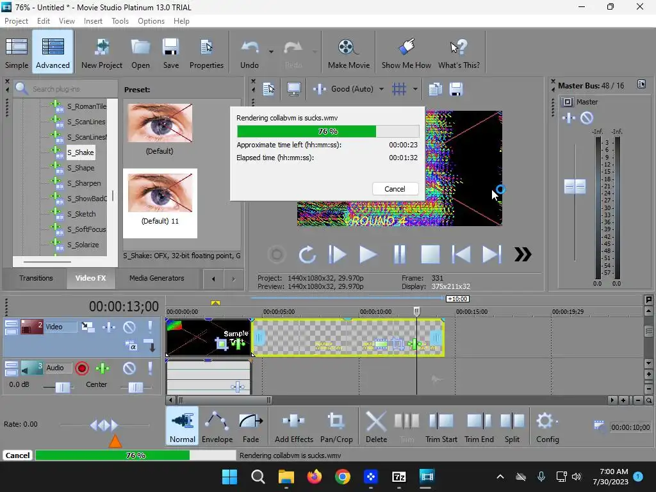656x492 pixels.
Task: Open Undo history dropdown arrow
Action: [271, 52]
